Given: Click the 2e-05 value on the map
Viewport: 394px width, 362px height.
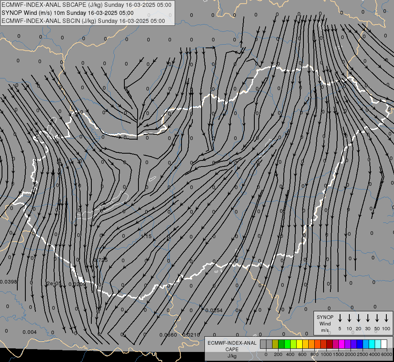Looking at the screenshot, I should click(54, 284).
